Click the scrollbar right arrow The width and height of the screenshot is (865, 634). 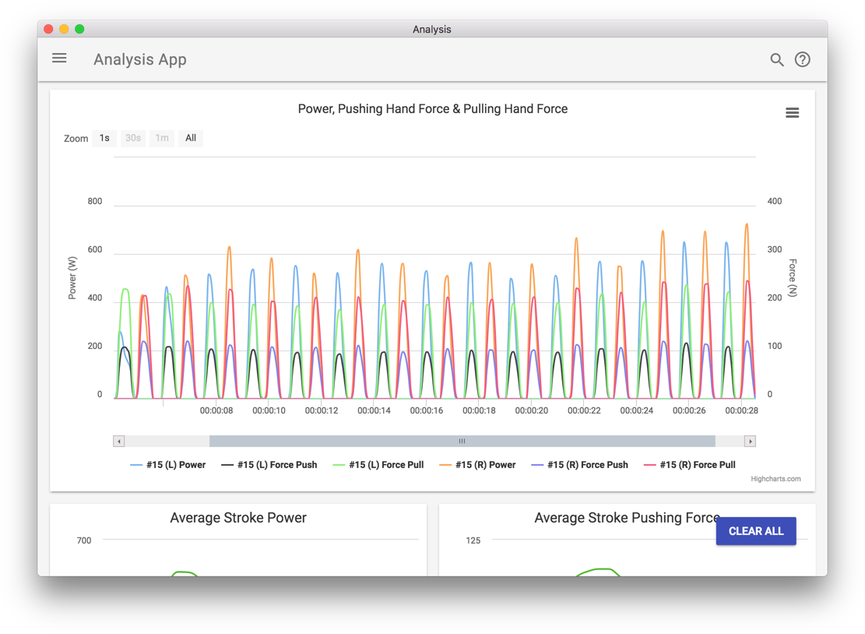(x=750, y=441)
